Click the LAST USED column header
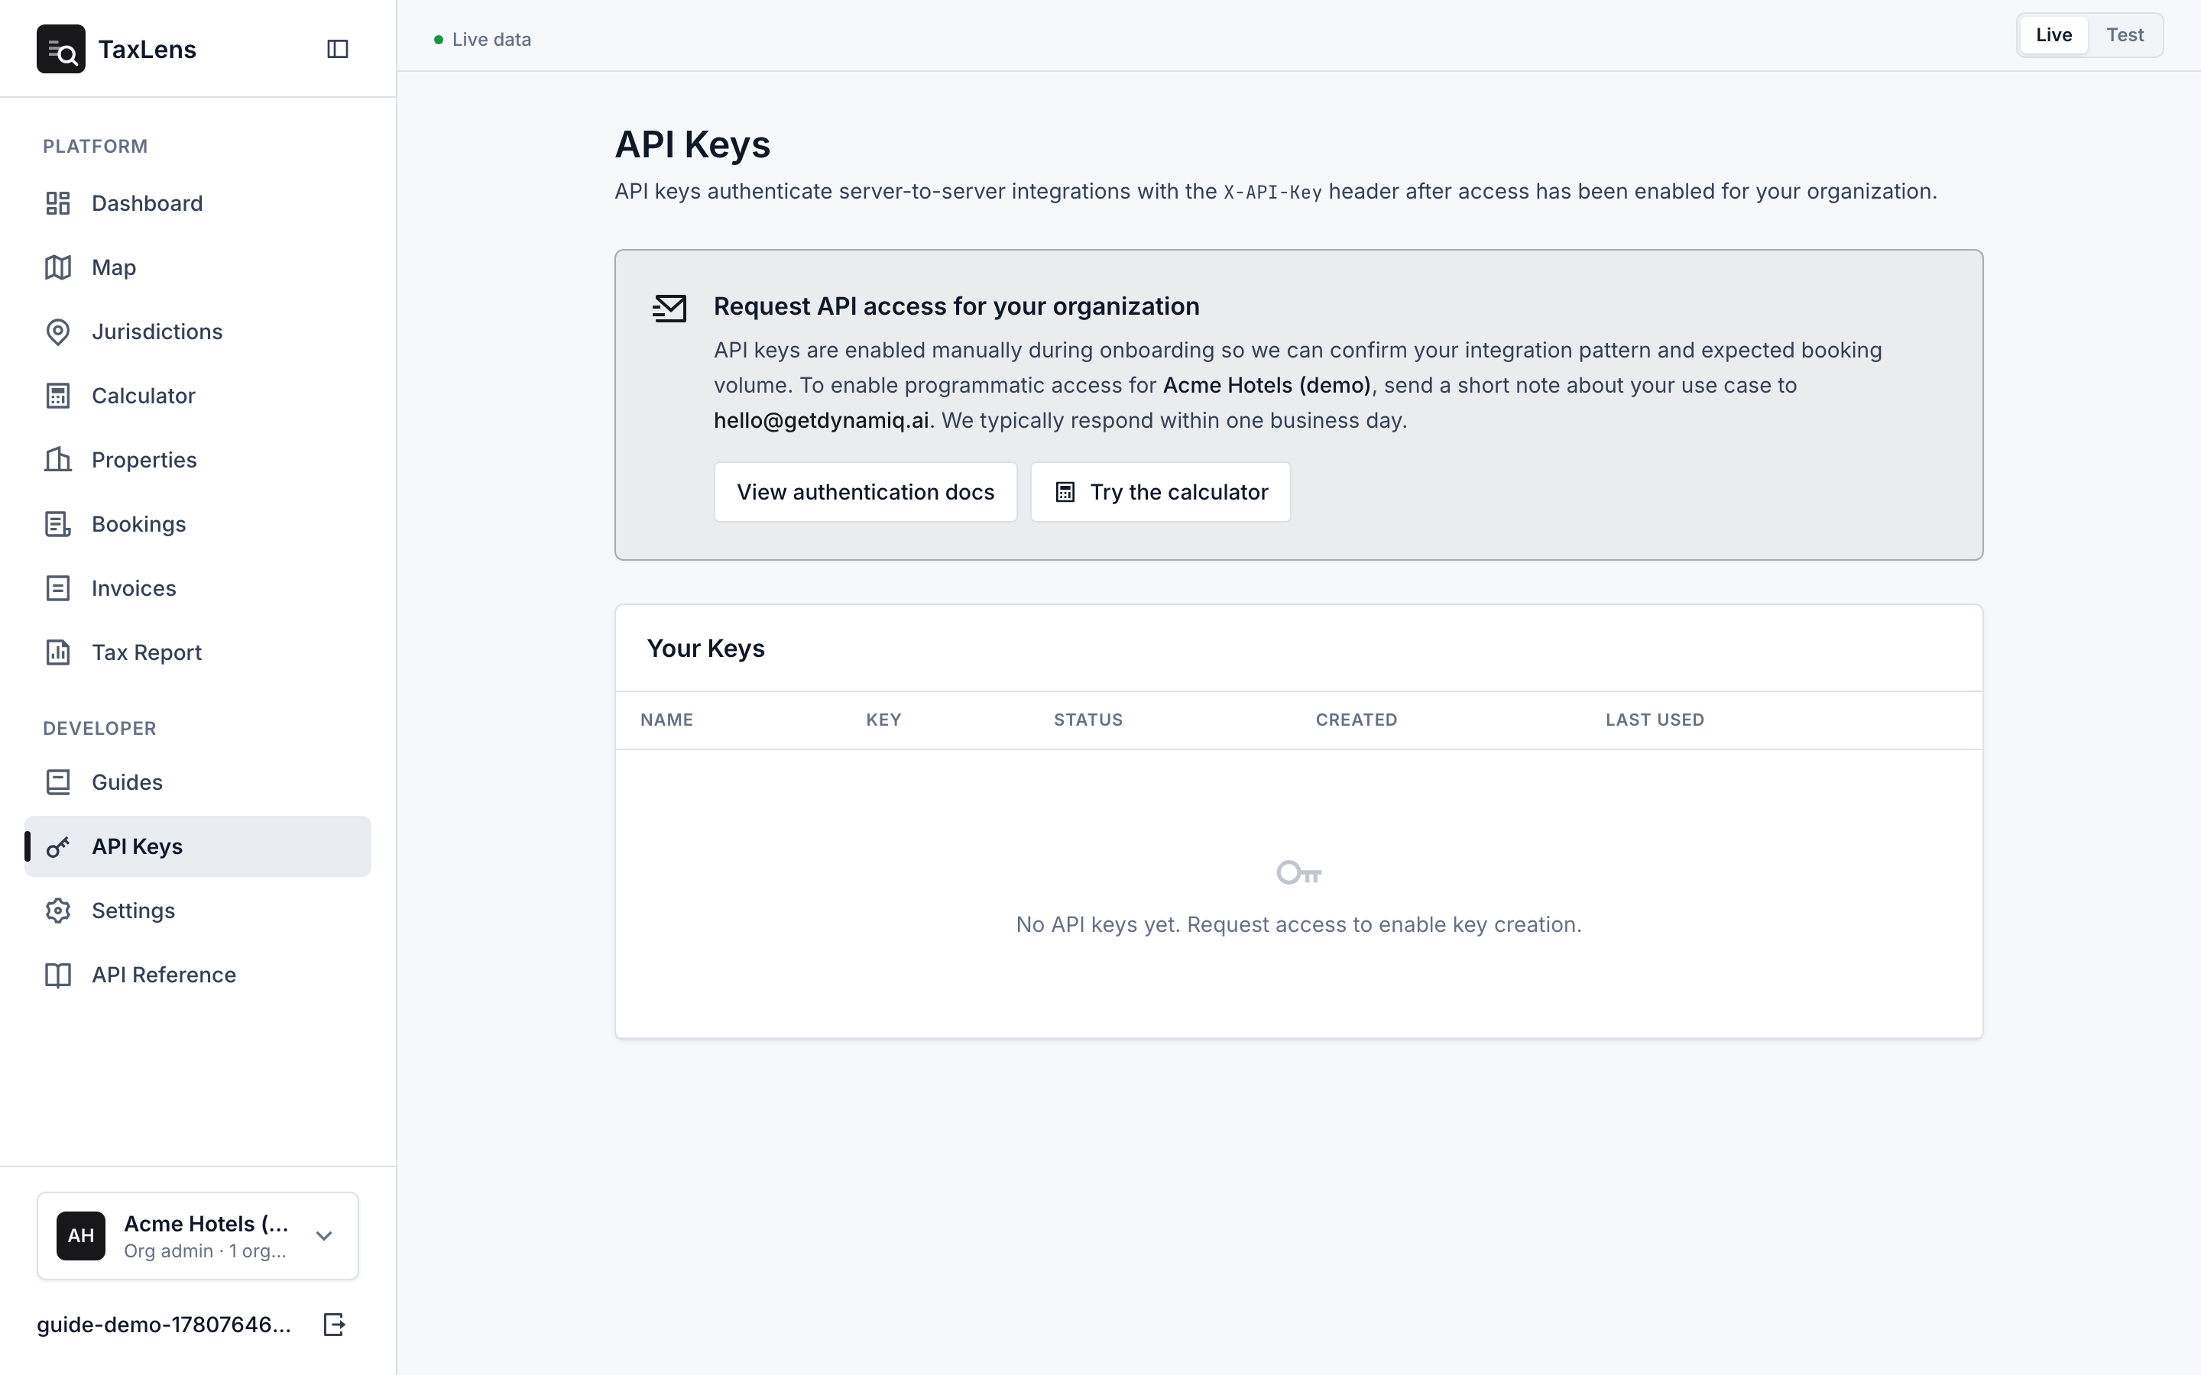 (x=1655, y=720)
